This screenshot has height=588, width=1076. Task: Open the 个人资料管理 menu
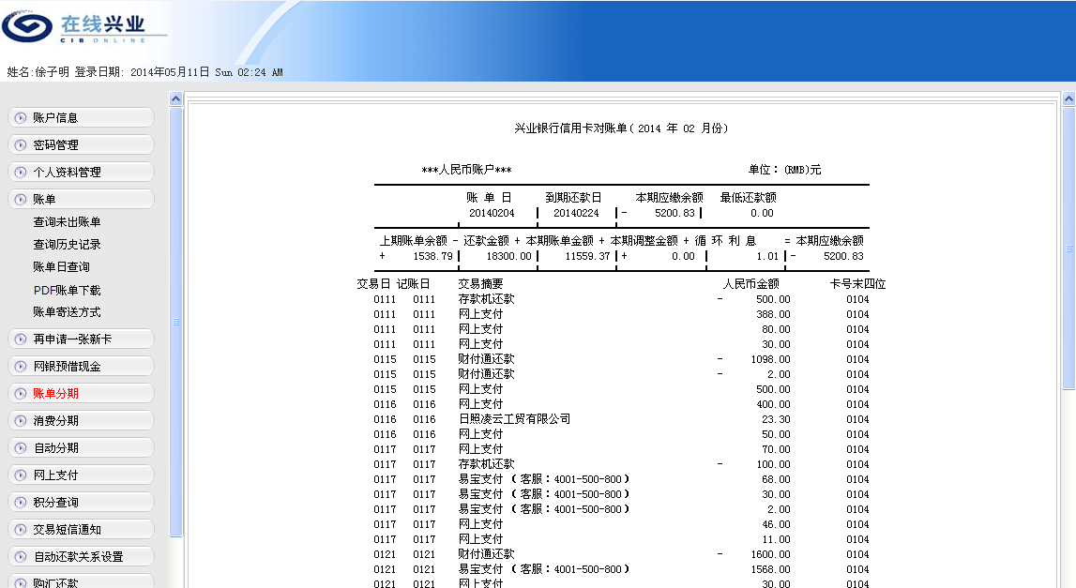pyautogui.click(x=81, y=173)
